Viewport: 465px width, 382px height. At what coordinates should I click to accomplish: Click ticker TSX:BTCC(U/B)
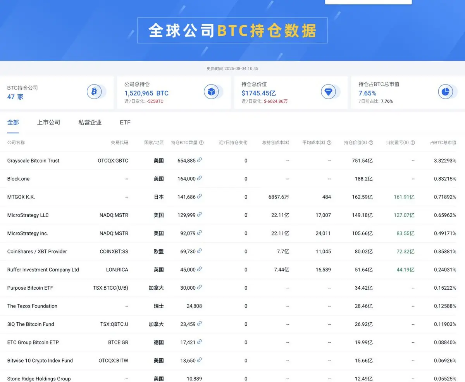click(110, 288)
